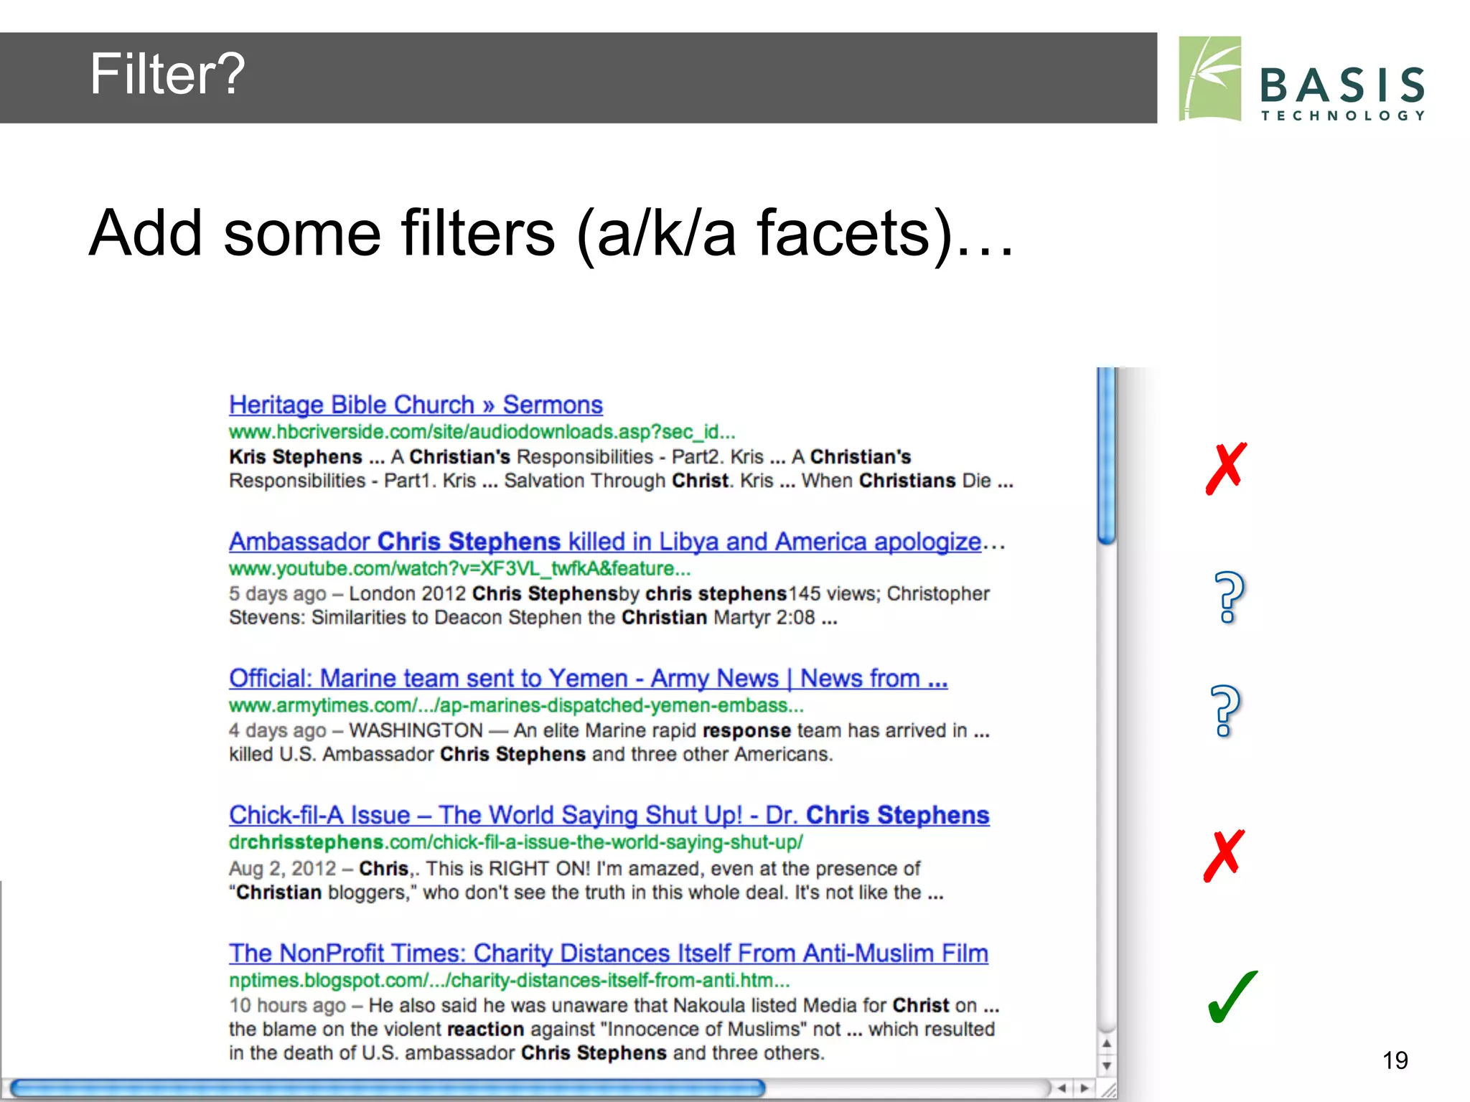
Task: Click the 'Add some filters (a/k/a facets)…' heading
Action: tap(551, 233)
